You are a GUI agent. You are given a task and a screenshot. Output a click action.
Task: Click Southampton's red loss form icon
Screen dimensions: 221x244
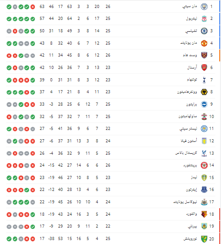tap(9, 117)
